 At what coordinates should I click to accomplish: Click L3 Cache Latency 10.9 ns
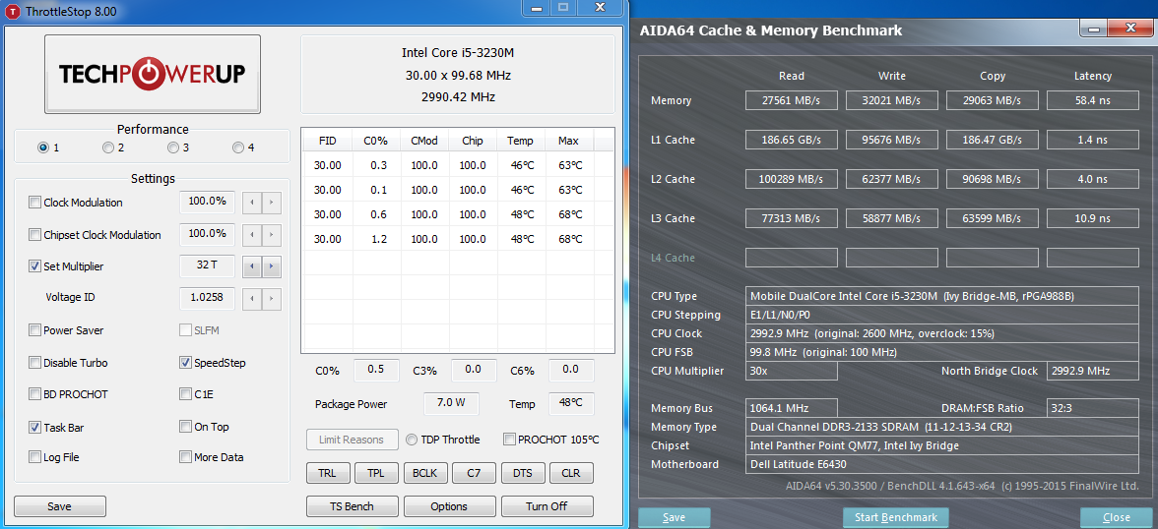(1093, 218)
